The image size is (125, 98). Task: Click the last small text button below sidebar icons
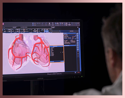tap(78, 56)
